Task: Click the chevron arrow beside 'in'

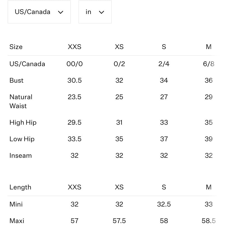Action: pyautogui.click(x=101, y=12)
